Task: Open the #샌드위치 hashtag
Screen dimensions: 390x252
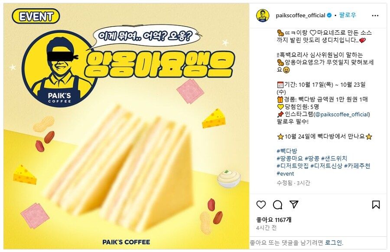Action: click(334, 158)
